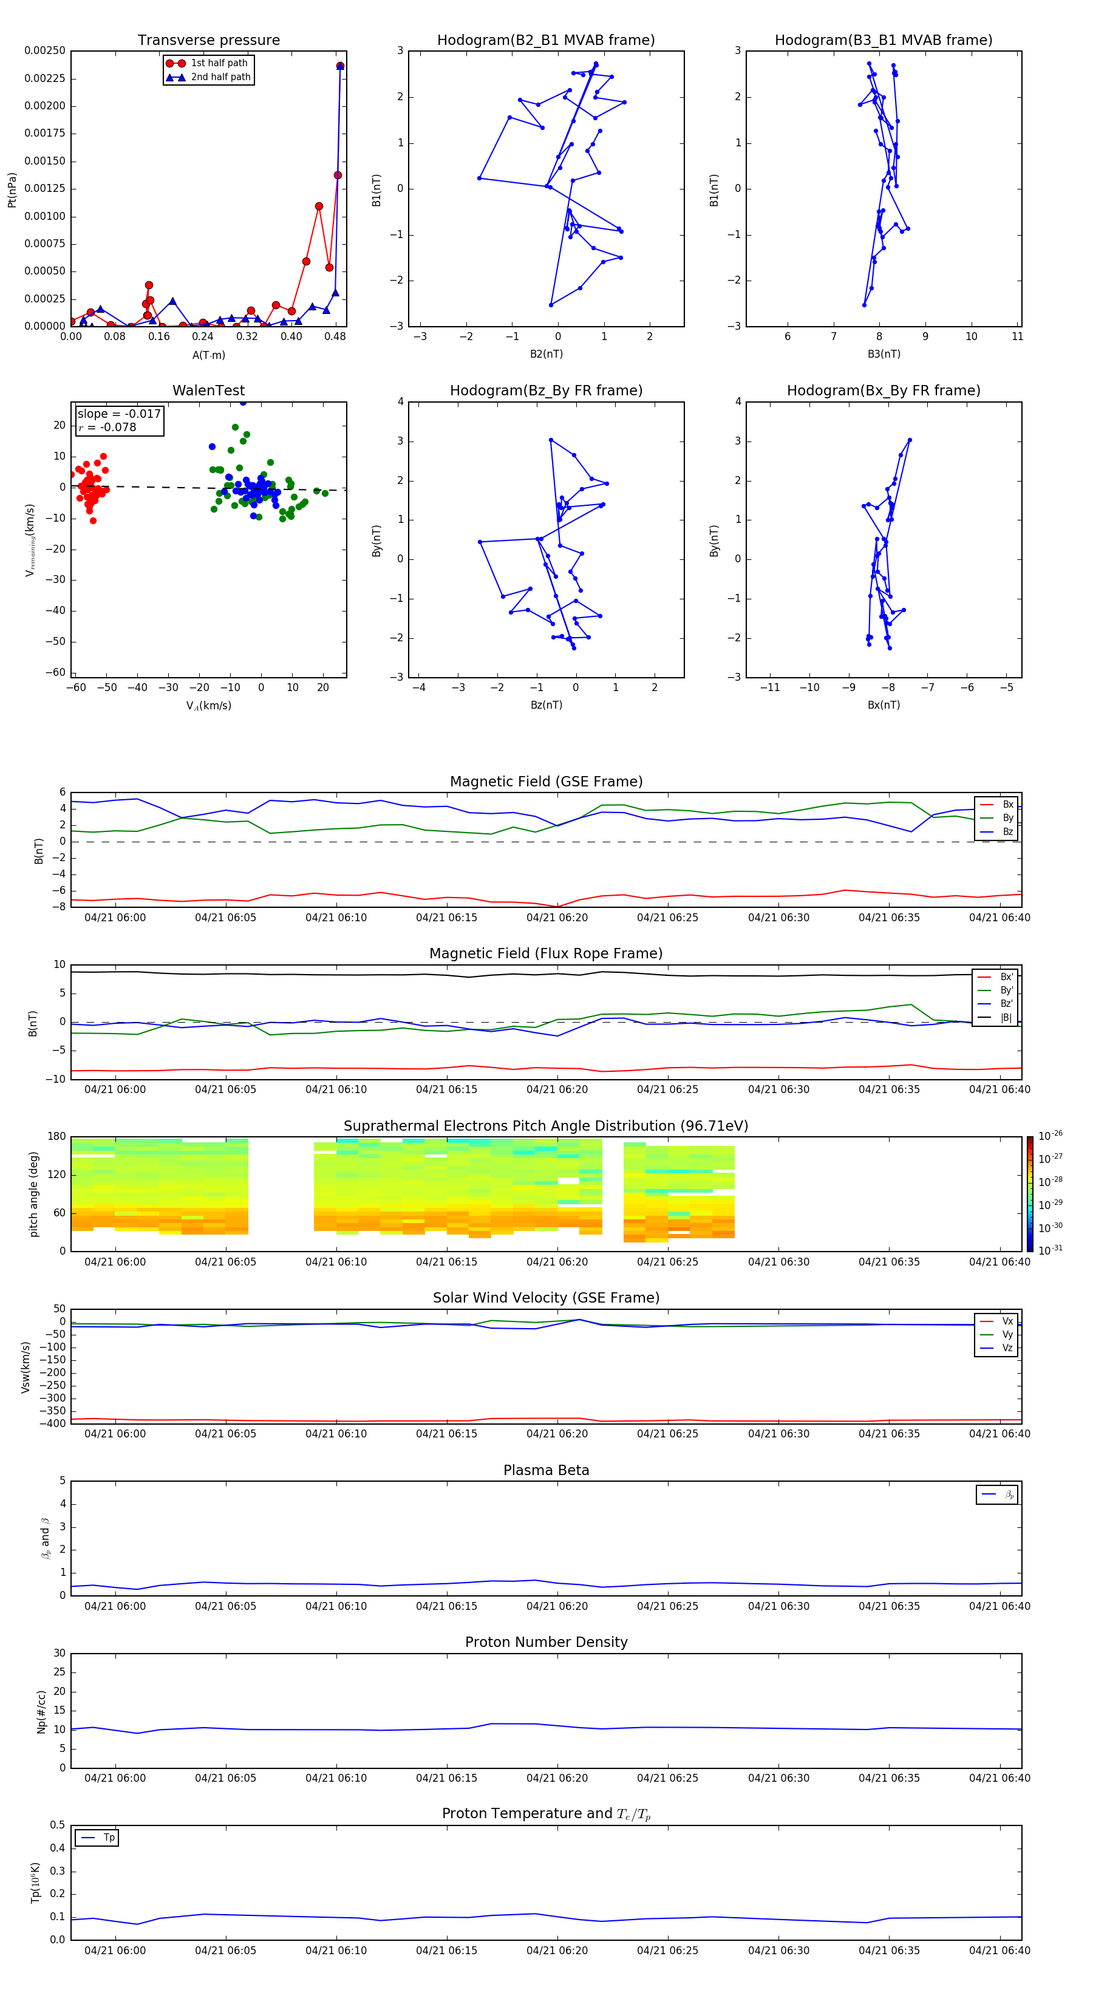Click the 'Bx(nT)' x-axis label
The width and height of the screenshot is (1093, 2004).
point(884,705)
